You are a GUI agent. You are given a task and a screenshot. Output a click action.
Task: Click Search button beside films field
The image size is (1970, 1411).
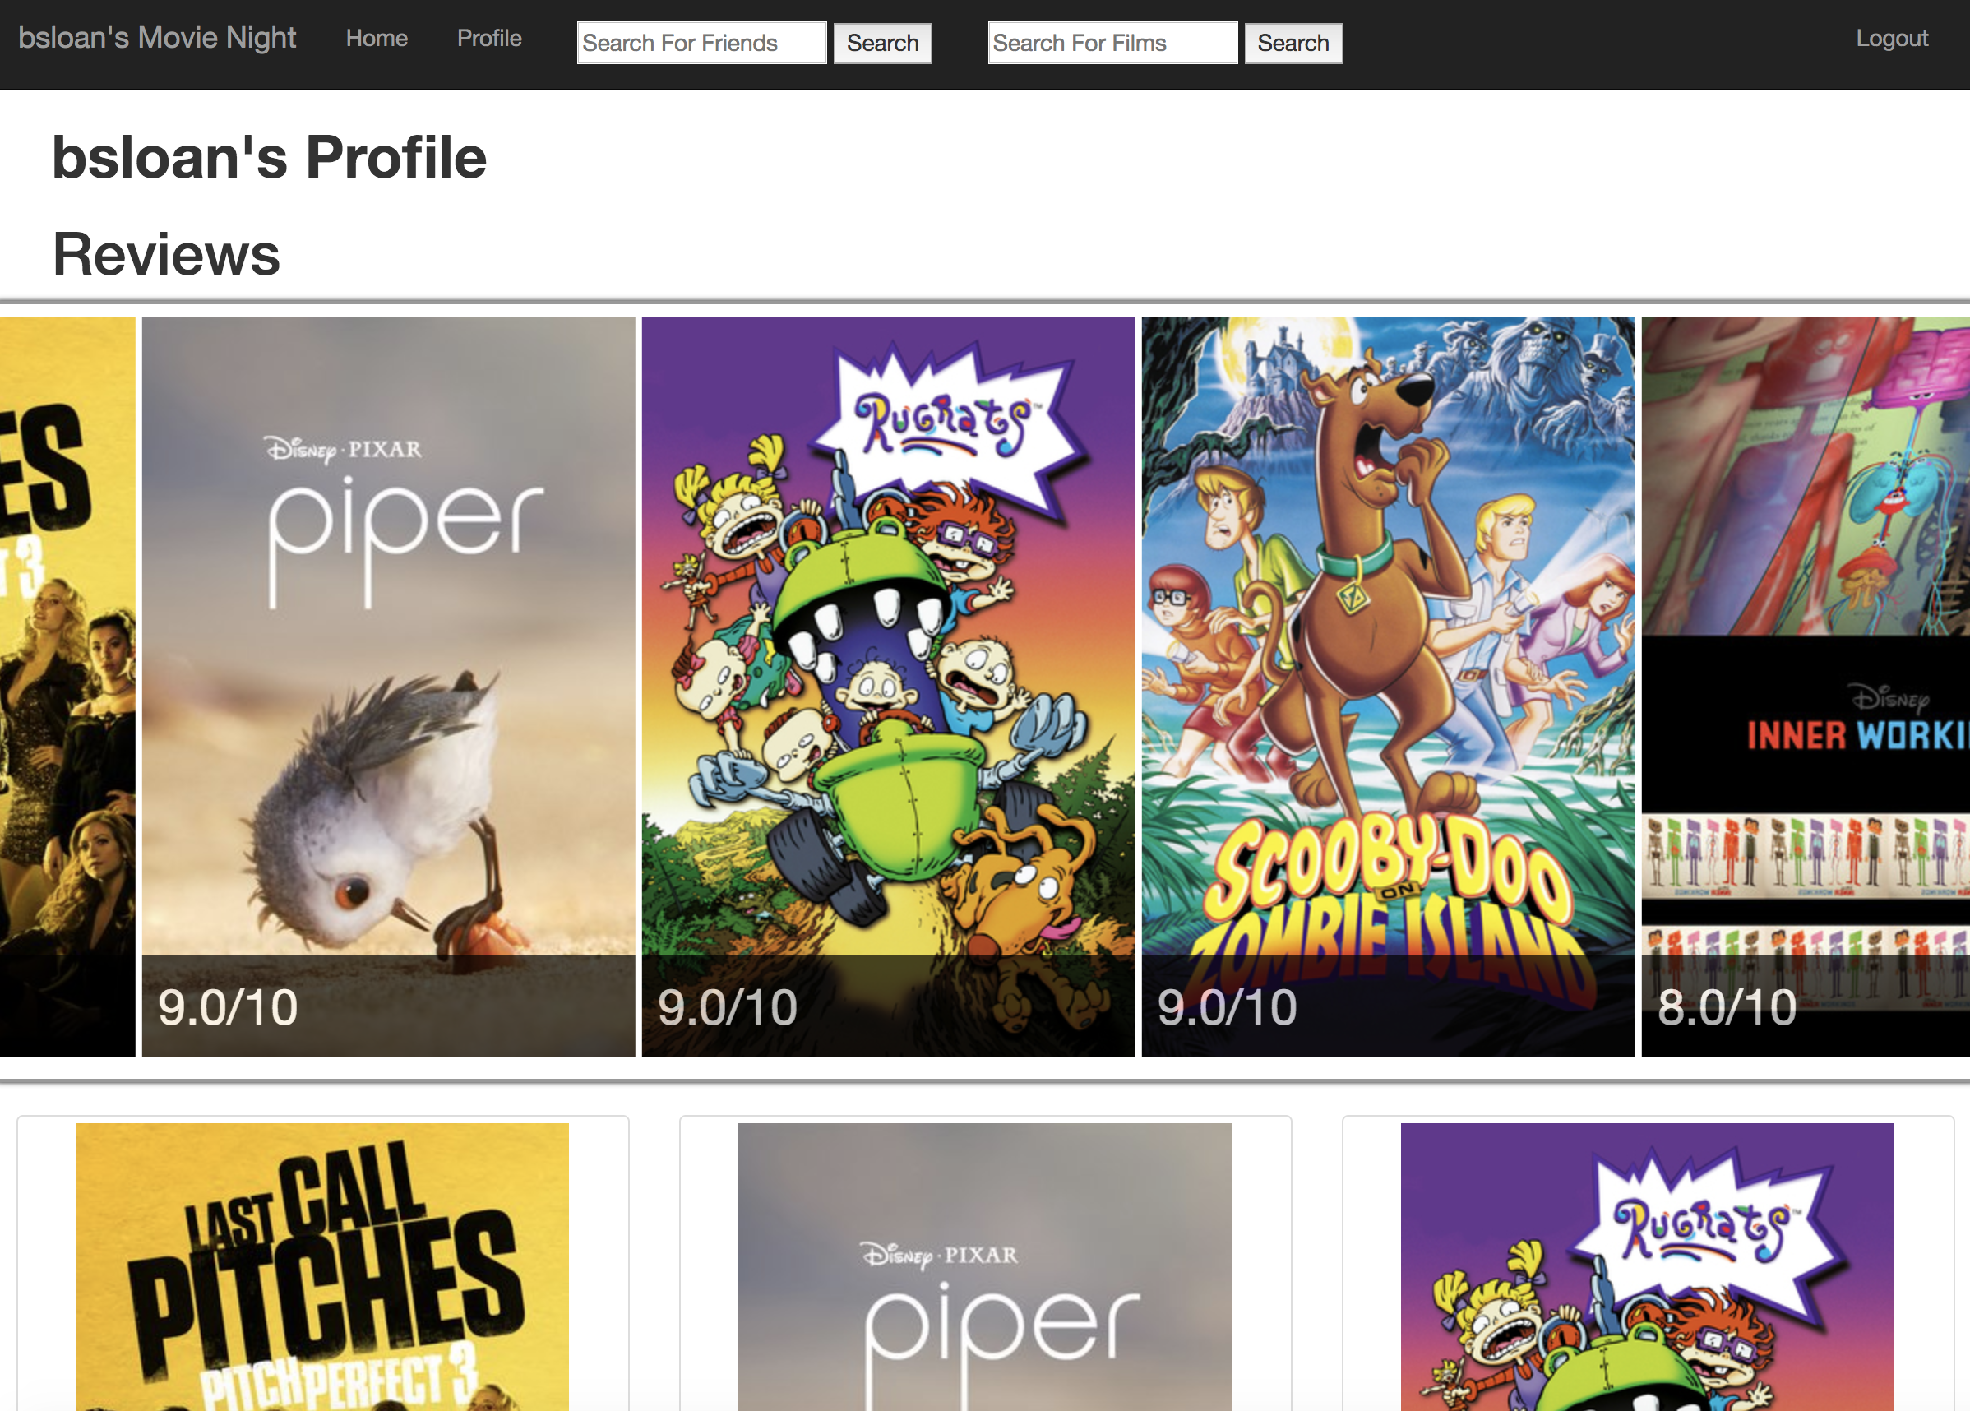pyautogui.click(x=1293, y=43)
